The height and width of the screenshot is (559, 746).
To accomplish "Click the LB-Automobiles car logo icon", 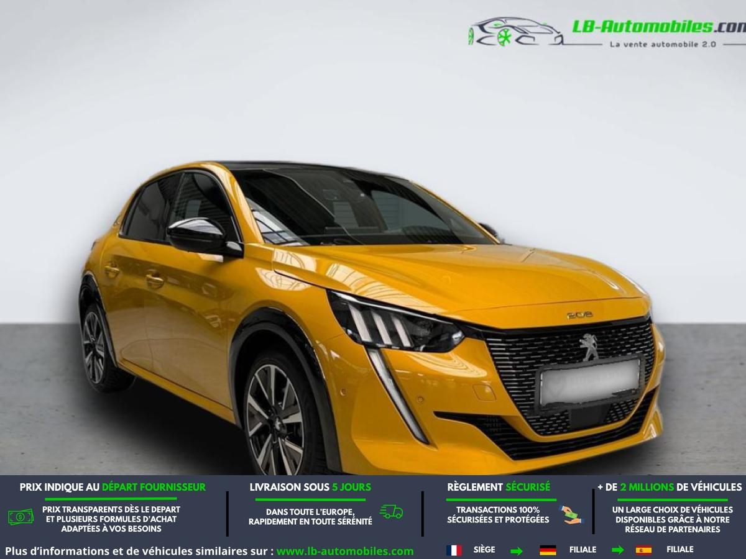I will click(515, 32).
